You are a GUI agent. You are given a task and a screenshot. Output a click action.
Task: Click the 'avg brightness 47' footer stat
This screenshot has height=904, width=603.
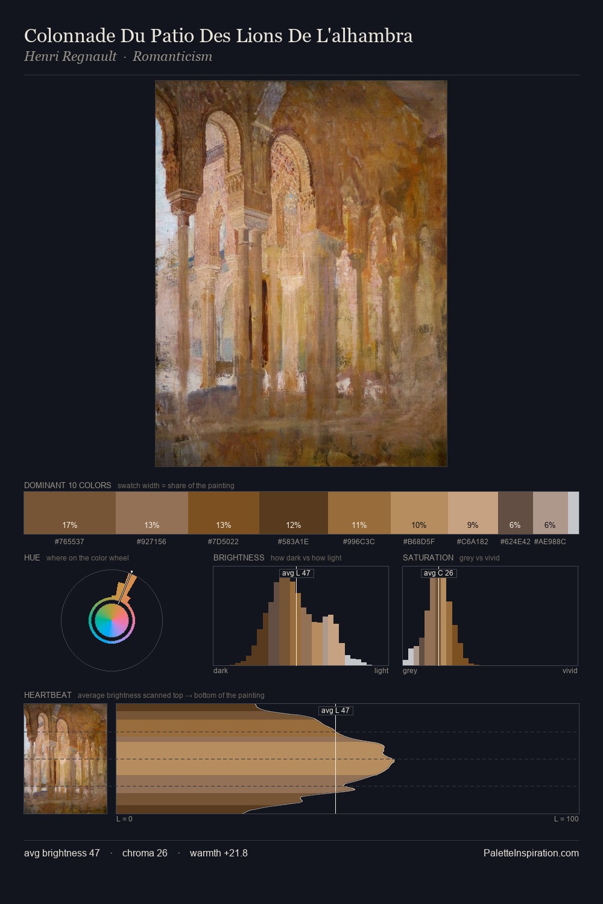pos(62,853)
